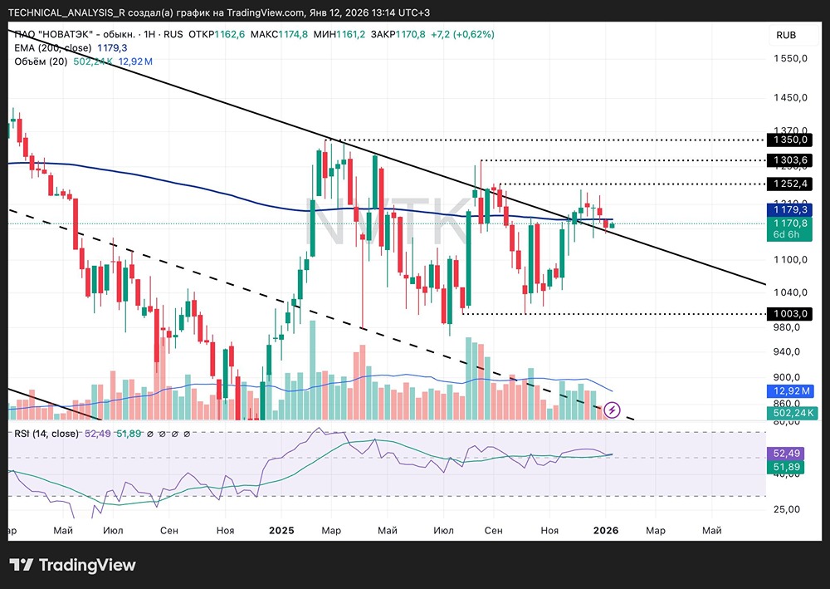Click the 1252,4 black price label
Screen dimensions: 830x589
(x=790, y=184)
